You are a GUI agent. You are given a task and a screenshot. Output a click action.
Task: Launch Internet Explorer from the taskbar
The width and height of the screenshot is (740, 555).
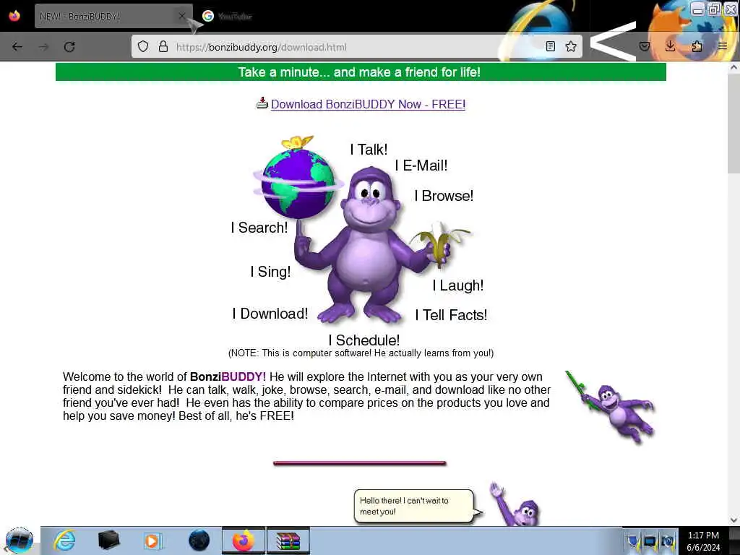tap(64, 541)
